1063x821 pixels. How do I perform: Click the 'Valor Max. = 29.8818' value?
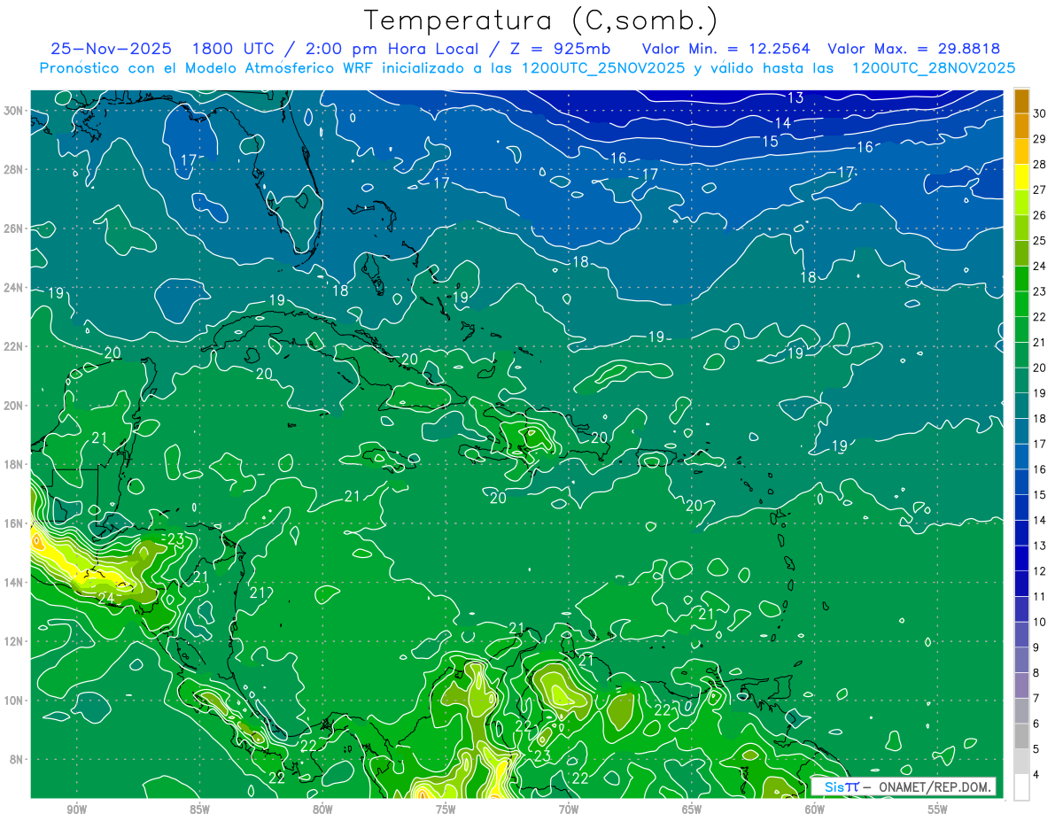914,49
